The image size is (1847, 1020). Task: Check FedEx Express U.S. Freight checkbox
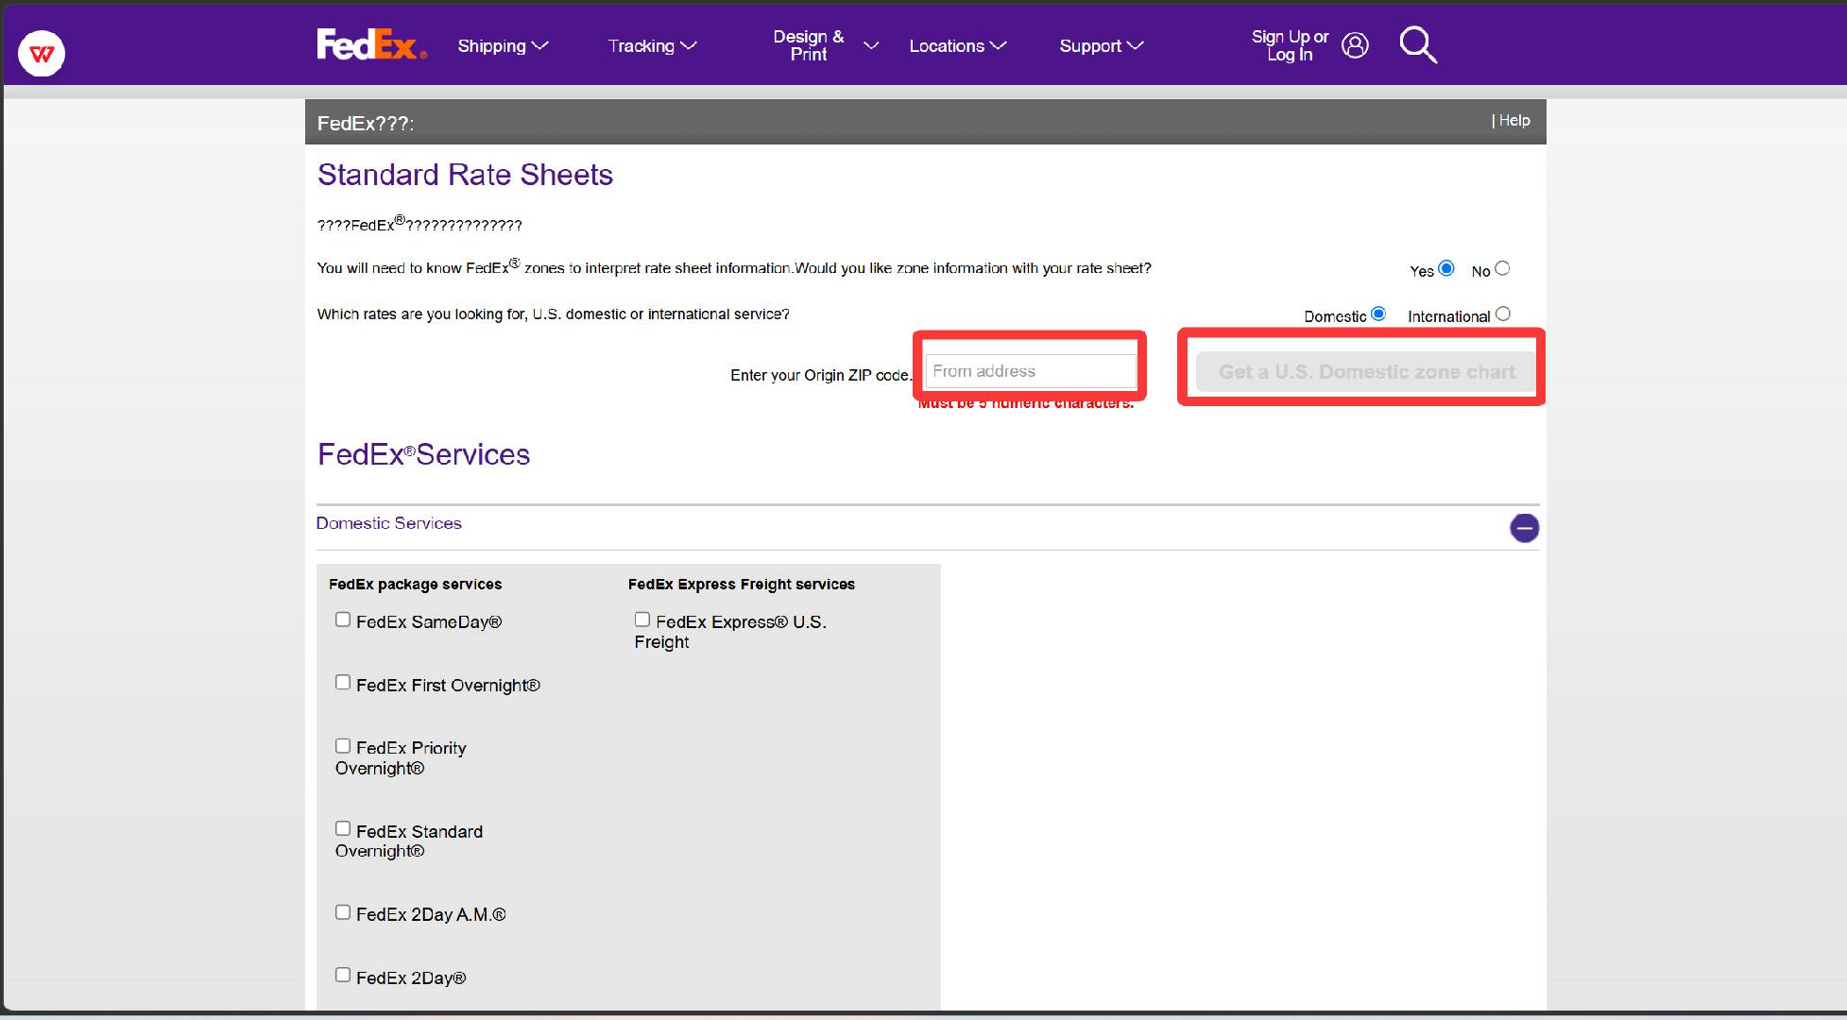coord(642,620)
